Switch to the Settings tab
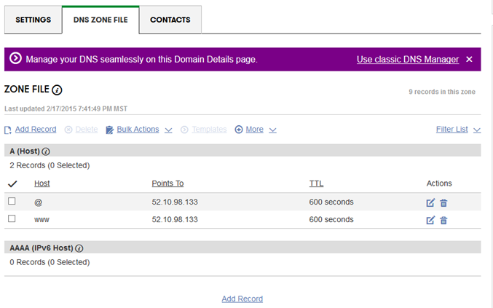This screenshot has height=308, width=493. click(33, 20)
